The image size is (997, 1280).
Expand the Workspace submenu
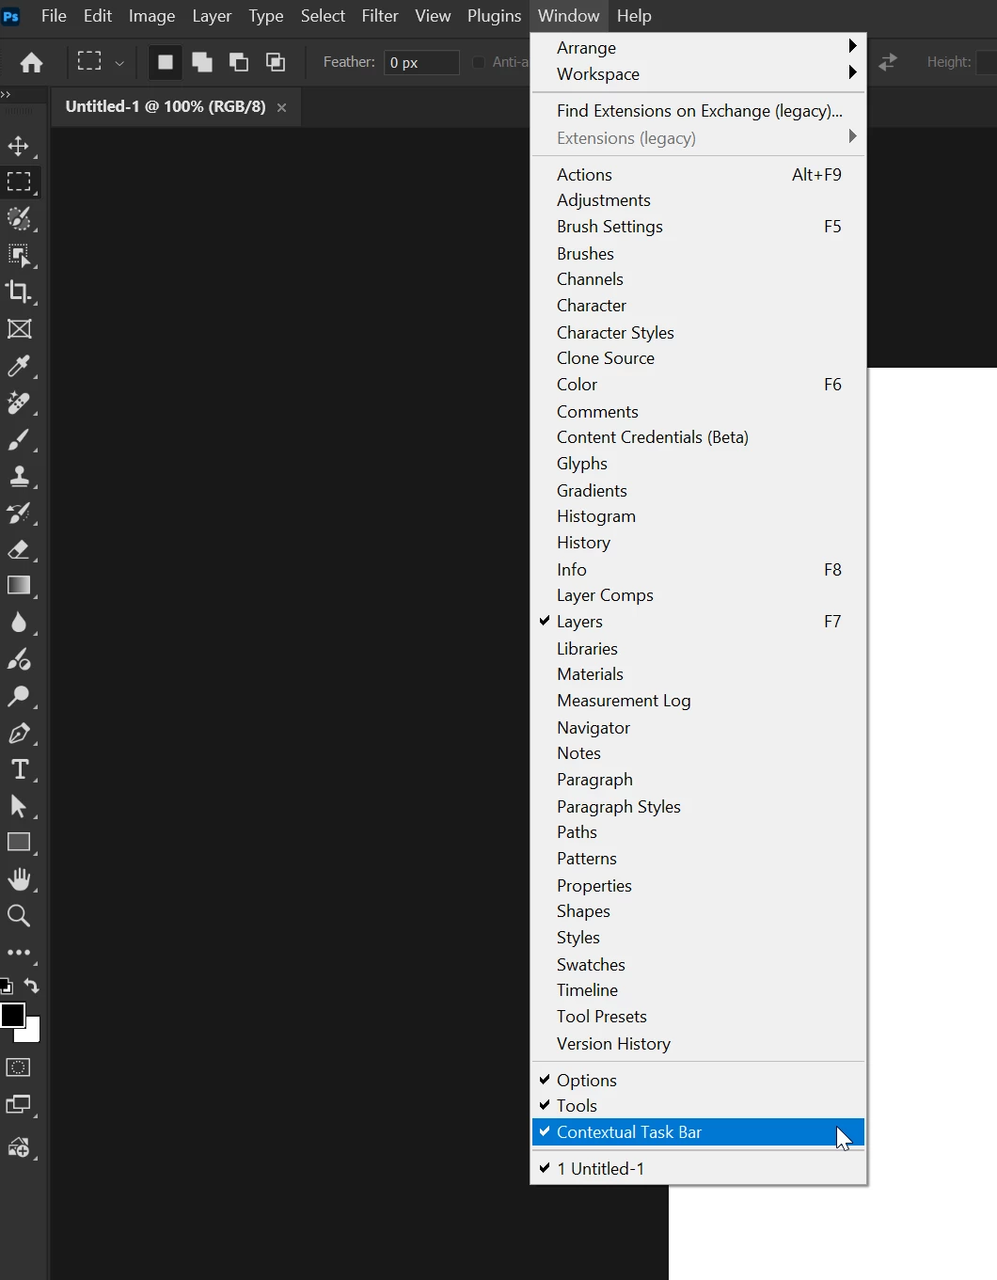pyautogui.click(x=698, y=73)
